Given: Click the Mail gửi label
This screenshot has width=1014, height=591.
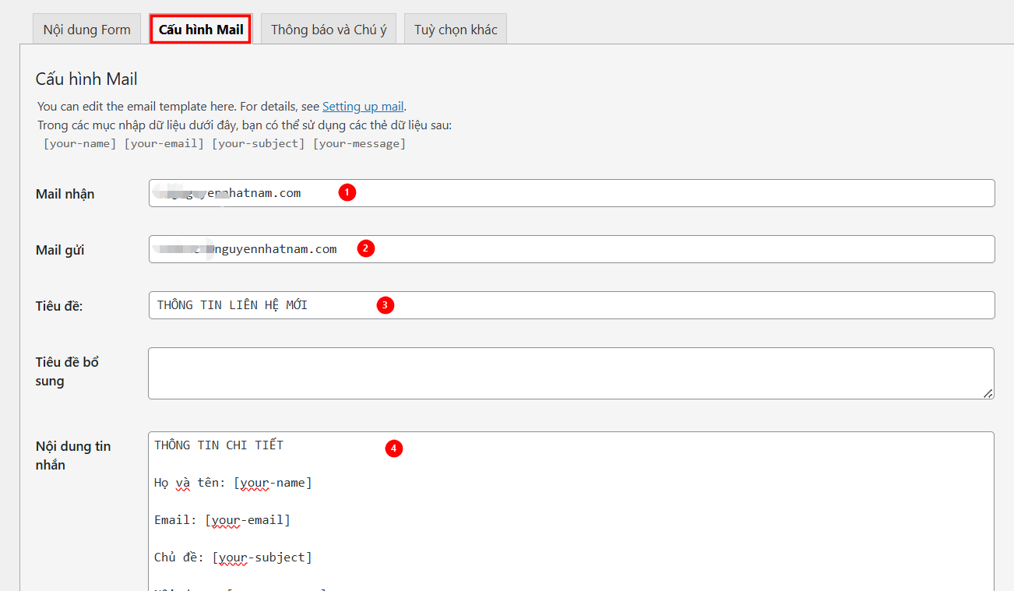Looking at the screenshot, I should (x=60, y=250).
